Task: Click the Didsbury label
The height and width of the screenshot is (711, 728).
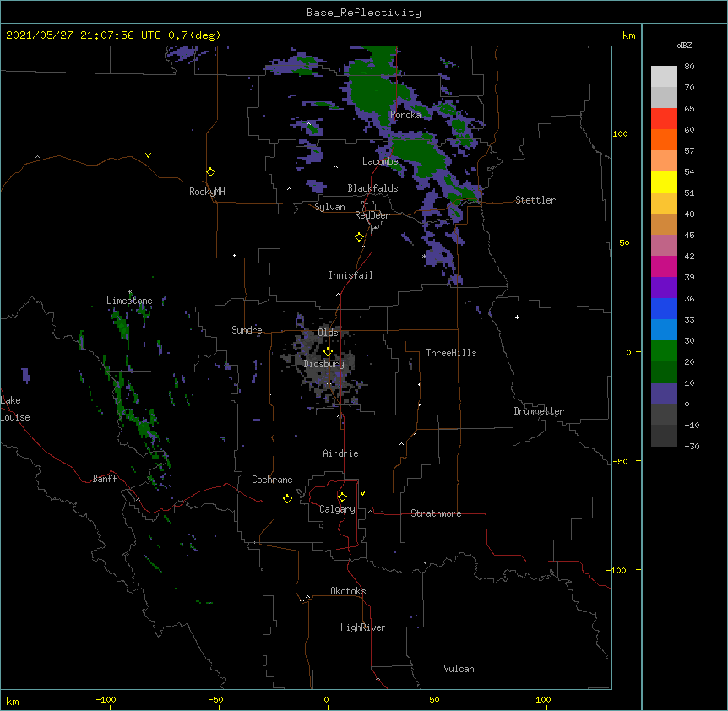Action: (324, 364)
